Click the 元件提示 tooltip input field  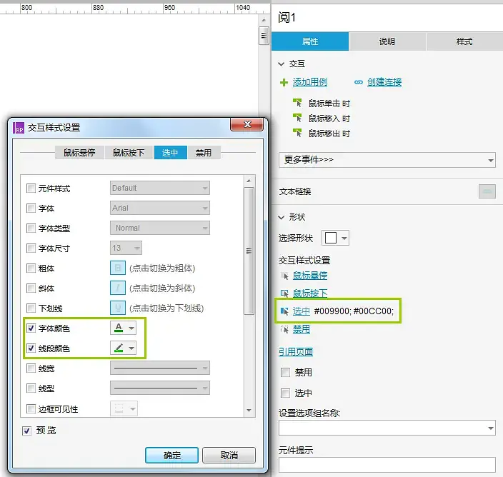point(387,465)
